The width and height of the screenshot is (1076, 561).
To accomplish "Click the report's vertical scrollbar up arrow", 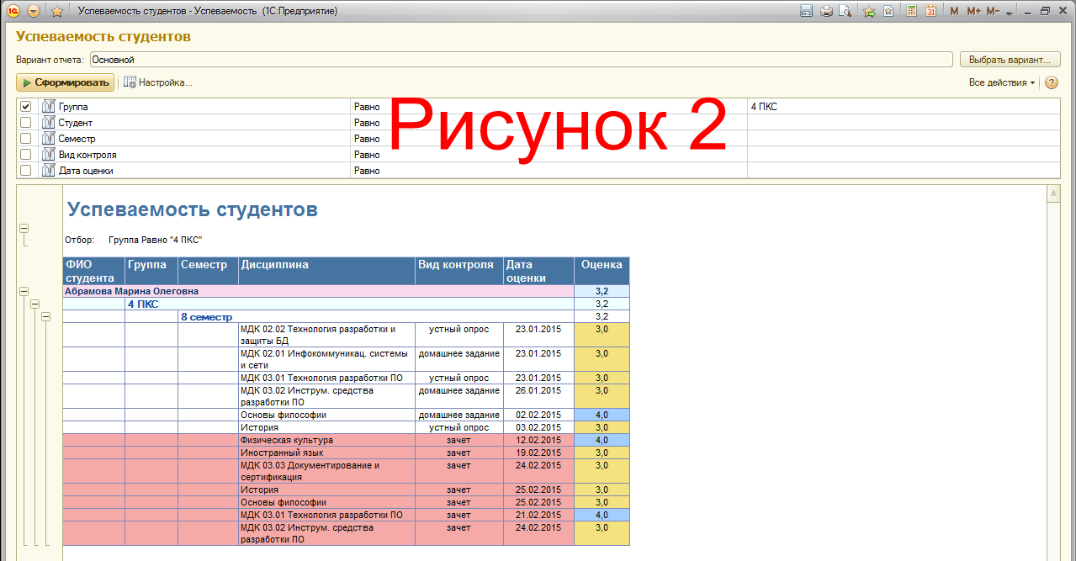I will [1052, 194].
